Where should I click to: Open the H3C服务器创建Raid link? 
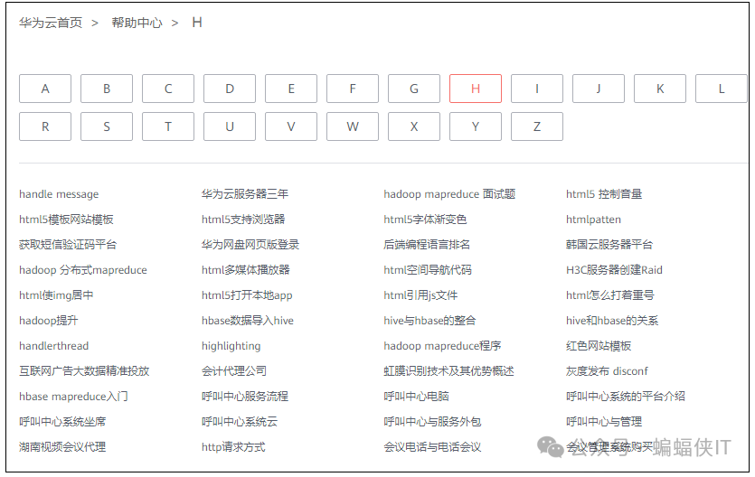point(614,270)
